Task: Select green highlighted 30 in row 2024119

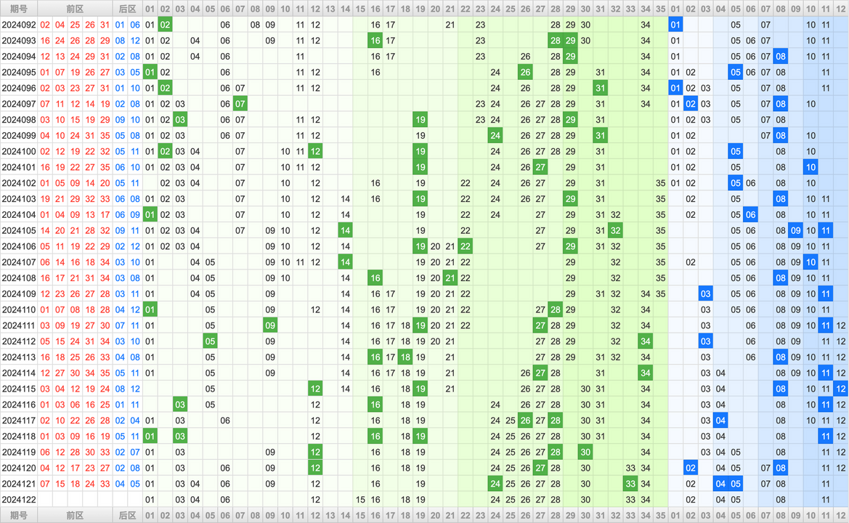Action: click(585, 452)
